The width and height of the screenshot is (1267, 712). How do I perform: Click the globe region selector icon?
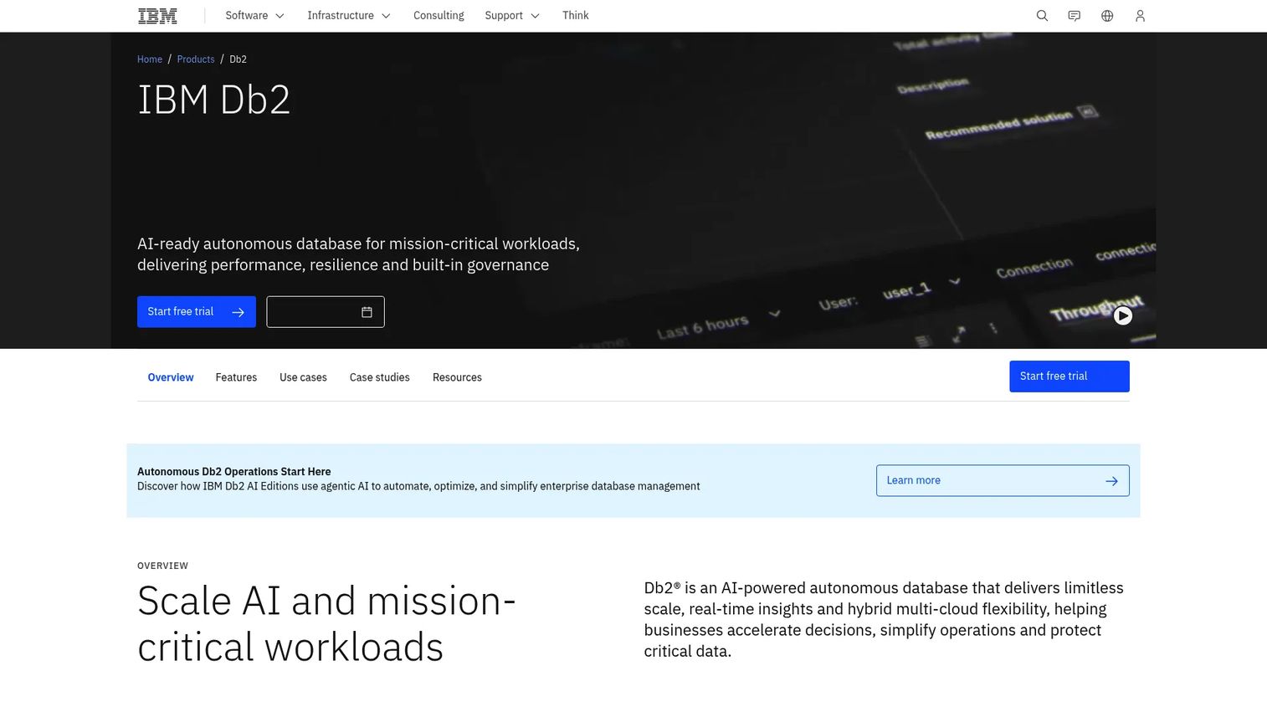pyautogui.click(x=1107, y=16)
